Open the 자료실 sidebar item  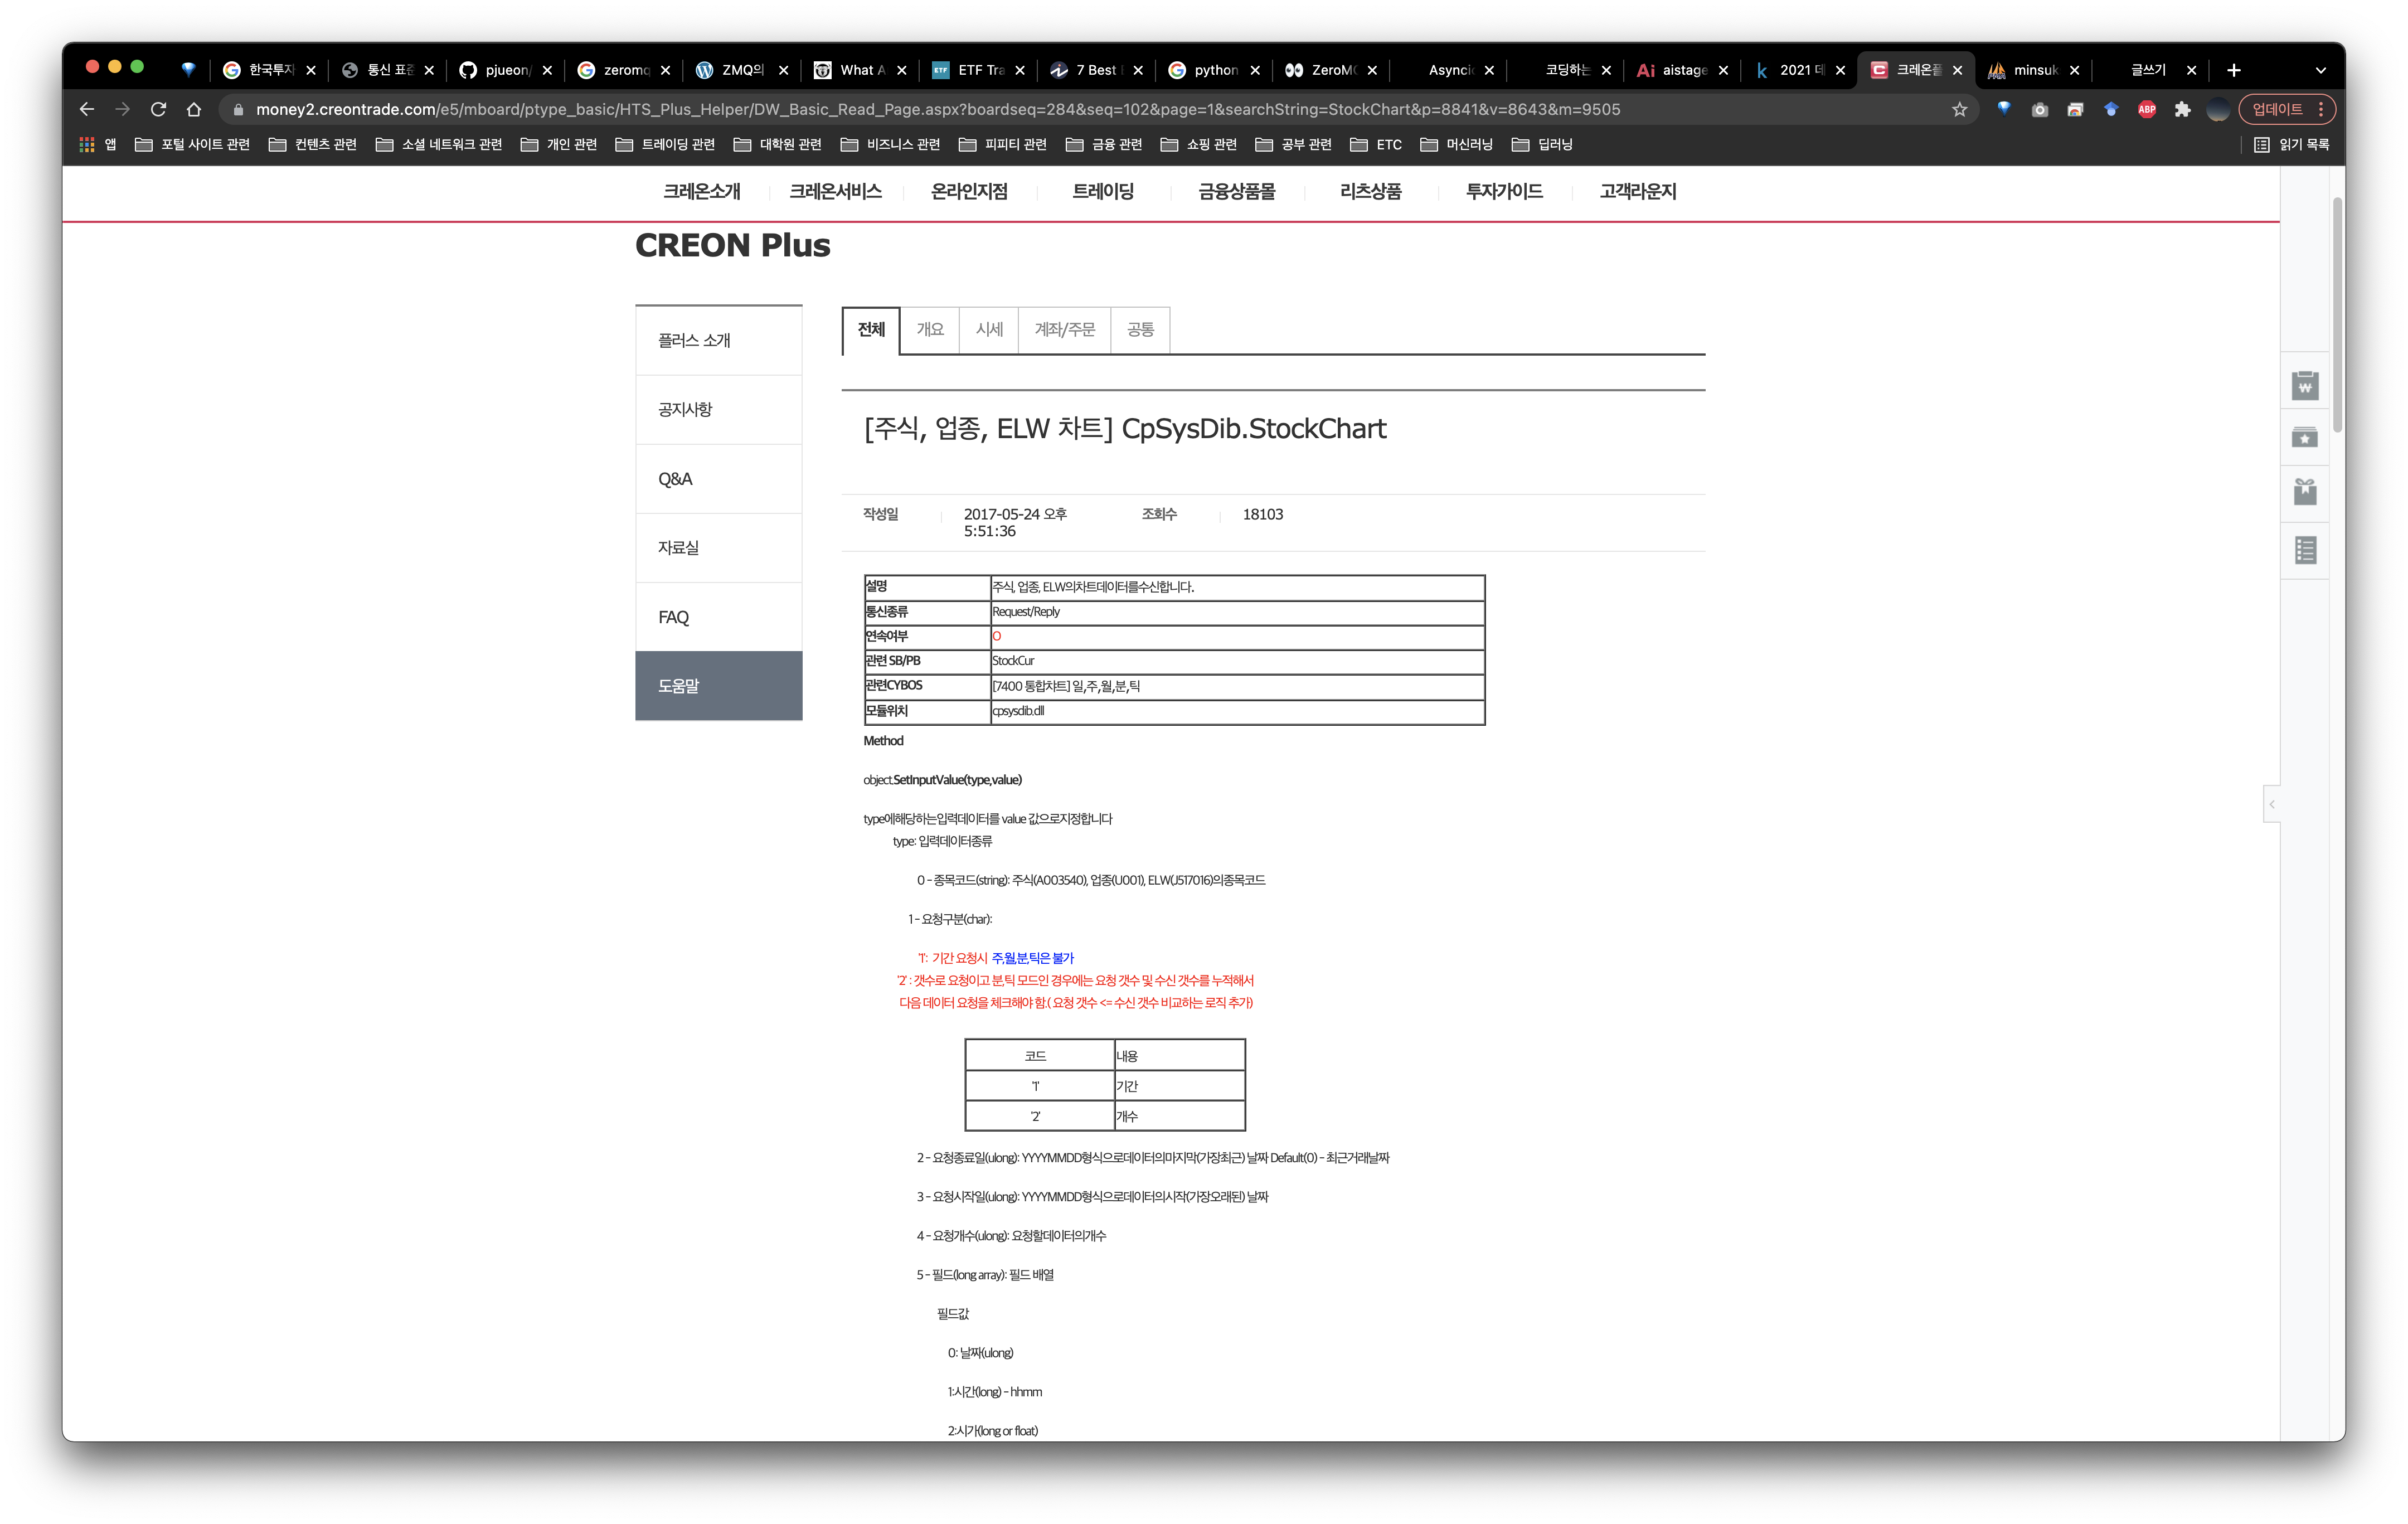[718, 548]
